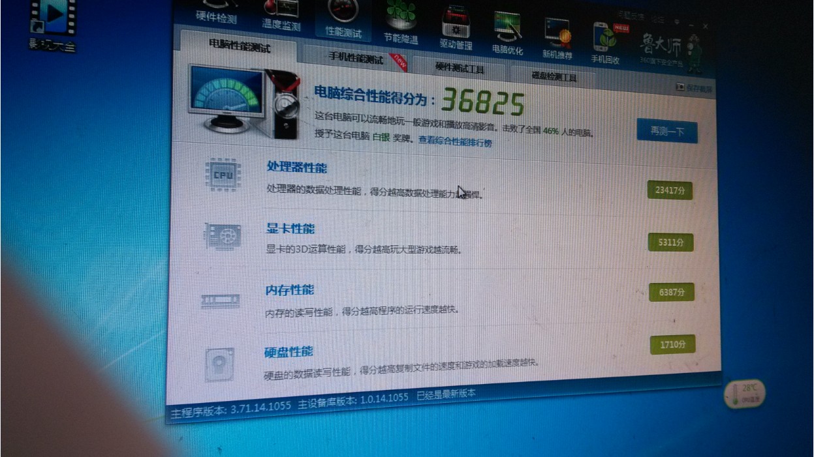Switch to the 手机性能测试 tab

[x=356, y=58]
